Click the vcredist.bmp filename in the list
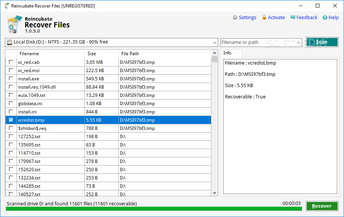This screenshot has height=217, width=344. (x=31, y=120)
